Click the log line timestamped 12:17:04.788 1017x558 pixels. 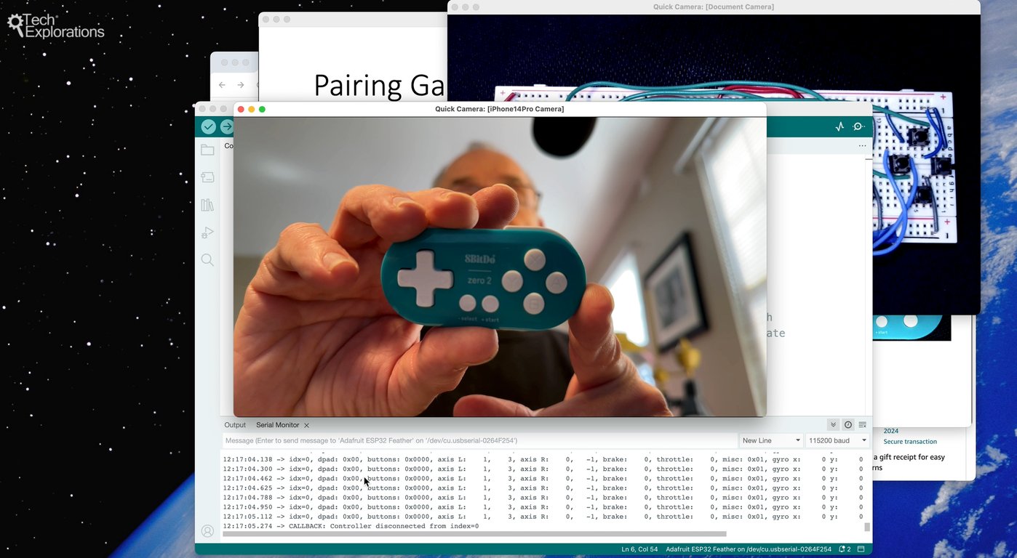pos(543,498)
